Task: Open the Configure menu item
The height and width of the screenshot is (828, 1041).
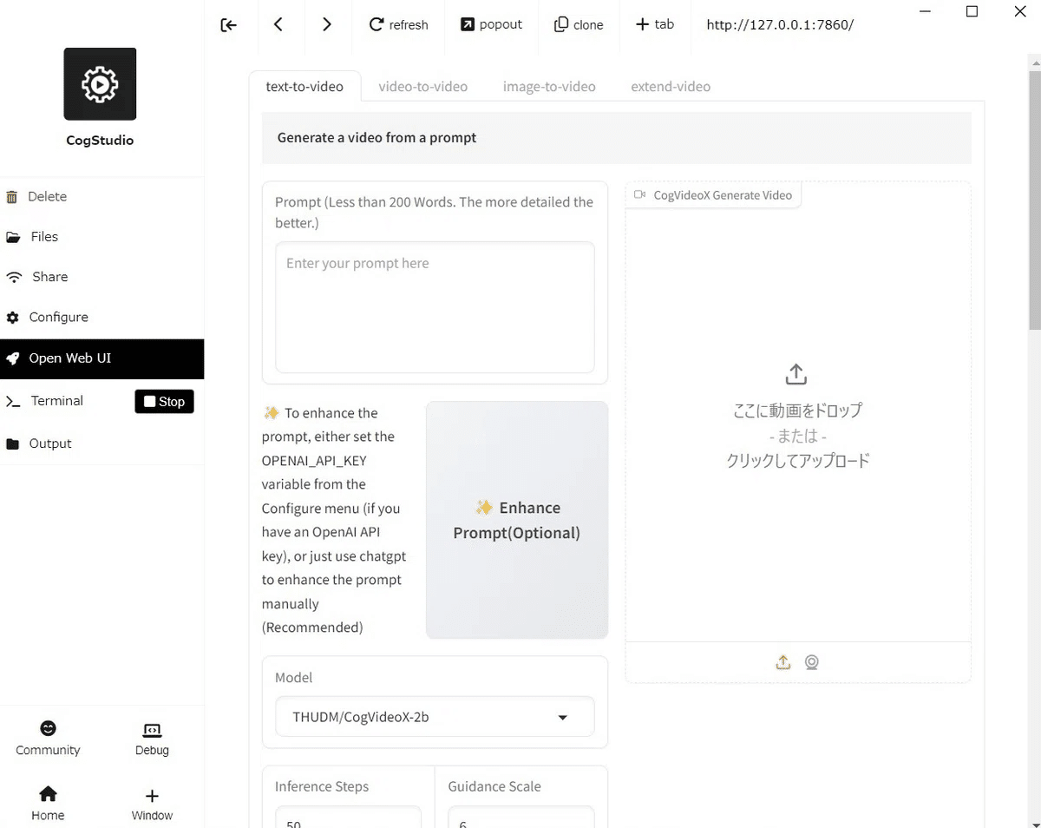Action: (58, 318)
